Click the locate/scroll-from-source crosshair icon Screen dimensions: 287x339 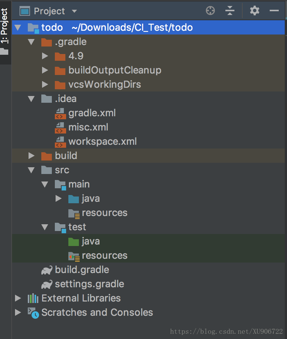(210, 10)
